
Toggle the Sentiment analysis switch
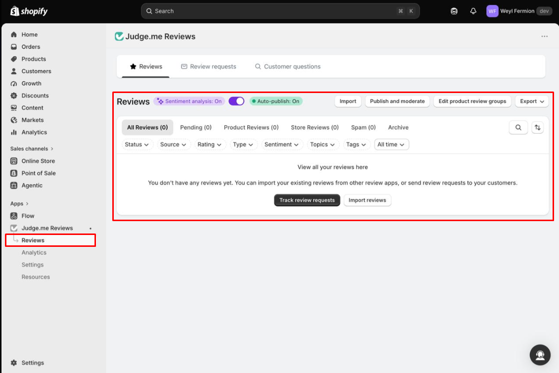236,101
